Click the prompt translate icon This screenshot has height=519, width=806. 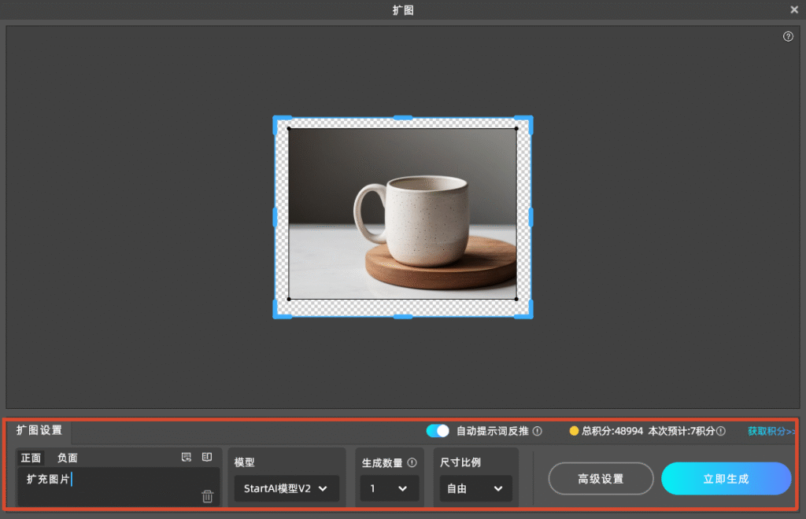(x=186, y=457)
